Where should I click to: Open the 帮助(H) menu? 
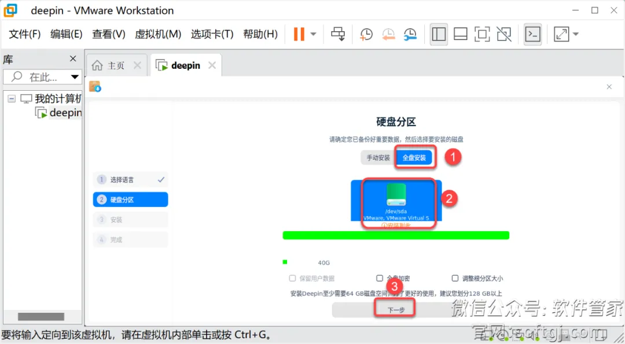point(260,34)
